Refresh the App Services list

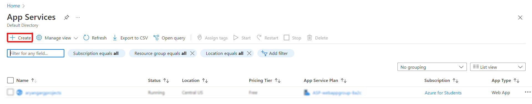point(95,38)
